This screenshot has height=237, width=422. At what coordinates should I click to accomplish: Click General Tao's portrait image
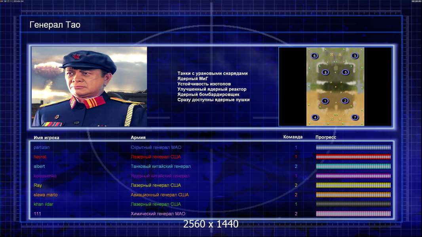(x=89, y=87)
